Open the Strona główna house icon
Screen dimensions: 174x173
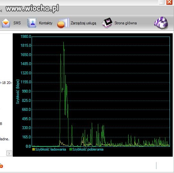(107, 23)
